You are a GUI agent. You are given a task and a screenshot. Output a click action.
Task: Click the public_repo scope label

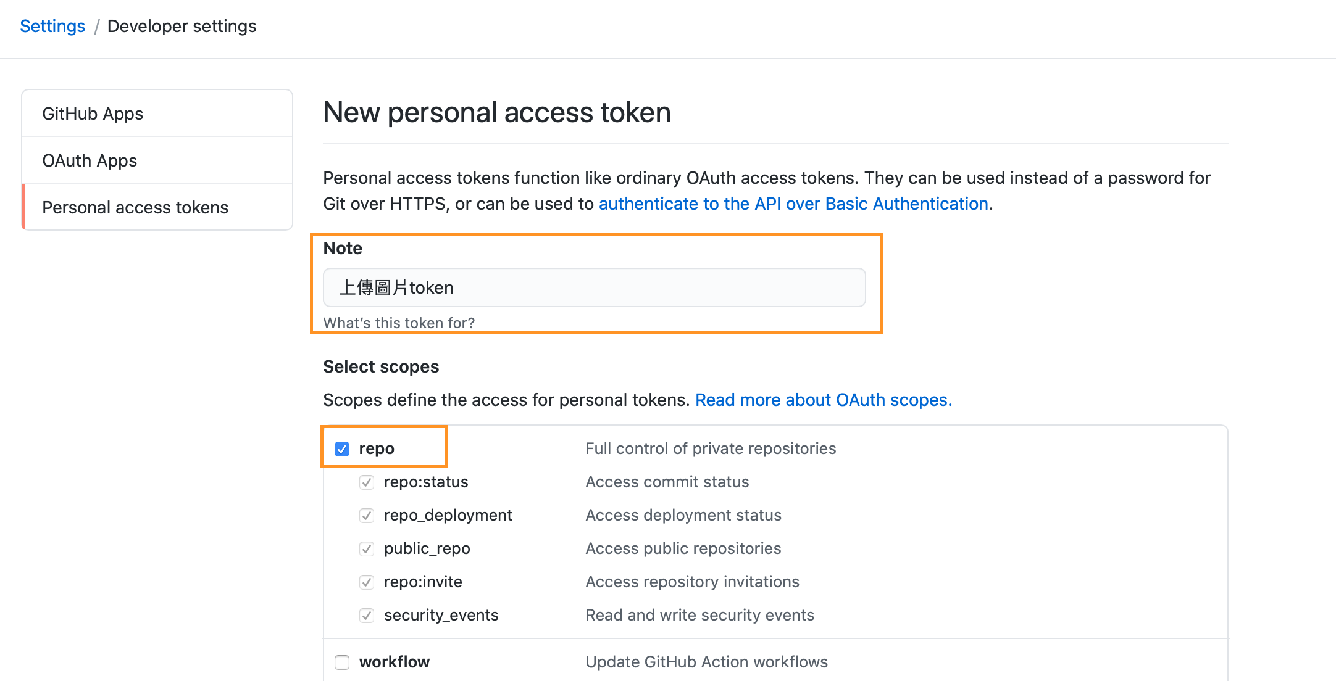427,548
